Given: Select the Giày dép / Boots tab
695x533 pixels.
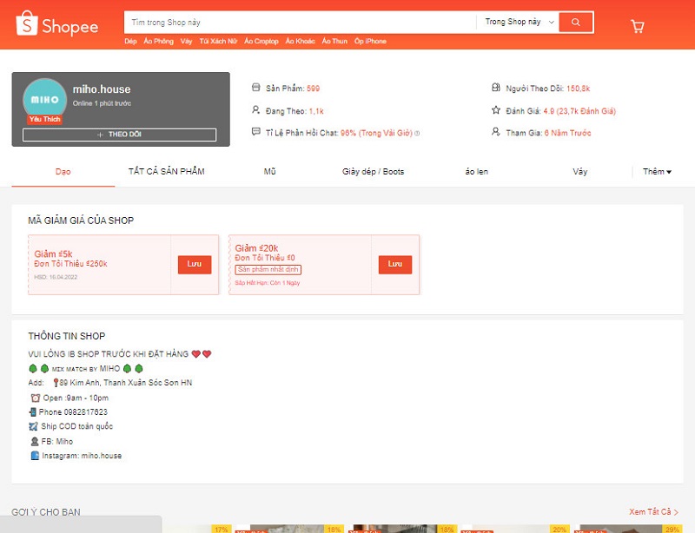Looking at the screenshot, I should coord(373,172).
